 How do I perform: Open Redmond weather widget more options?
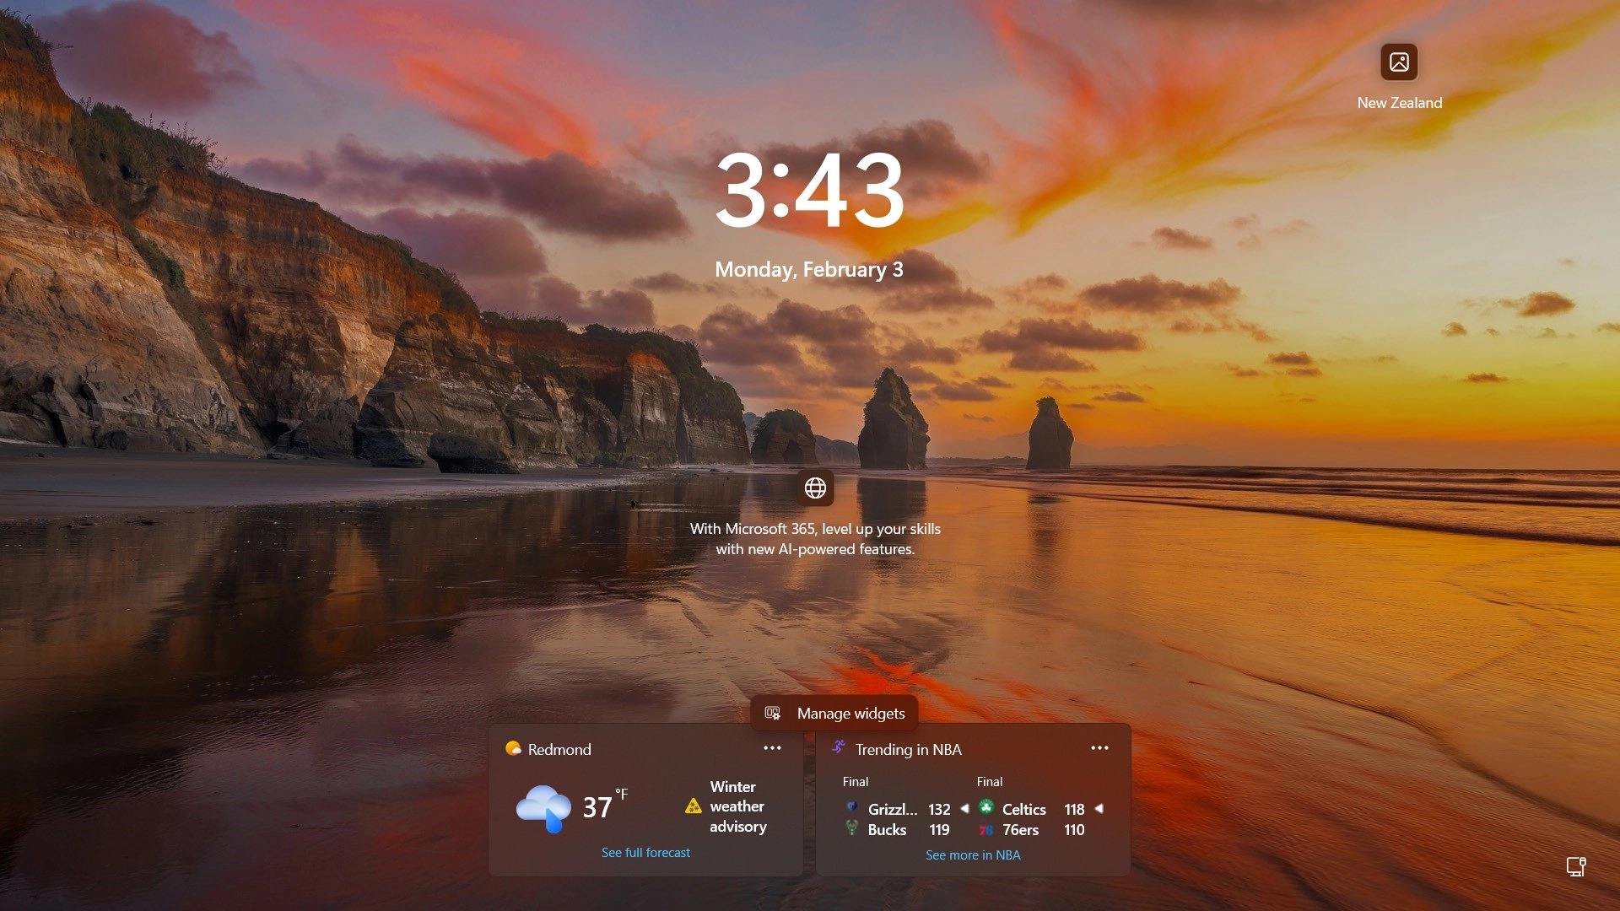pos(772,748)
